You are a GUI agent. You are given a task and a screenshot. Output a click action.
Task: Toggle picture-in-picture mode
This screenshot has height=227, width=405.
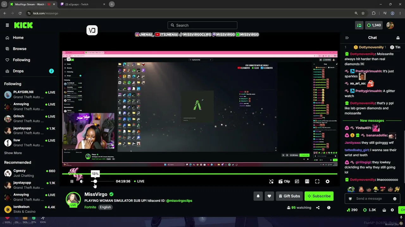click(x=271, y=181)
